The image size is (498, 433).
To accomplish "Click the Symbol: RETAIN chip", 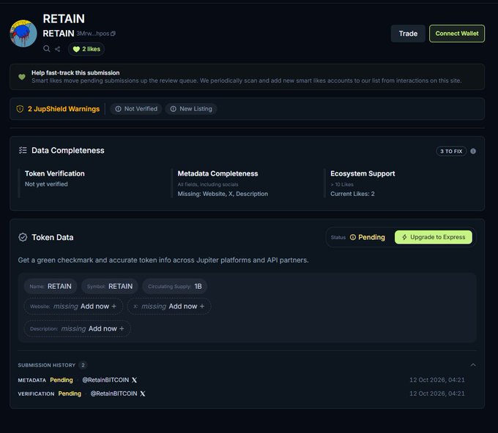I will [x=110, y=287].
